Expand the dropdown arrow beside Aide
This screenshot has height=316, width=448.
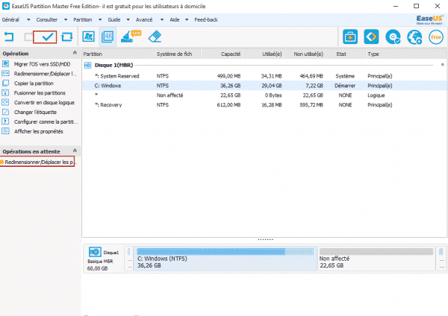[187, 19]
